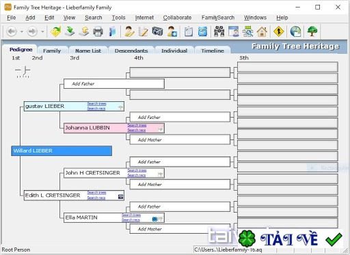
Task: Click the printer icon in toolbar
Action: (98, 31)
